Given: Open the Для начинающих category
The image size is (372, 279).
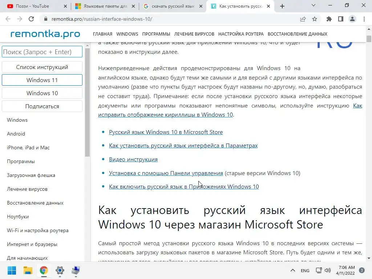Looking at the screenshot, I should (x=27, y=258).
